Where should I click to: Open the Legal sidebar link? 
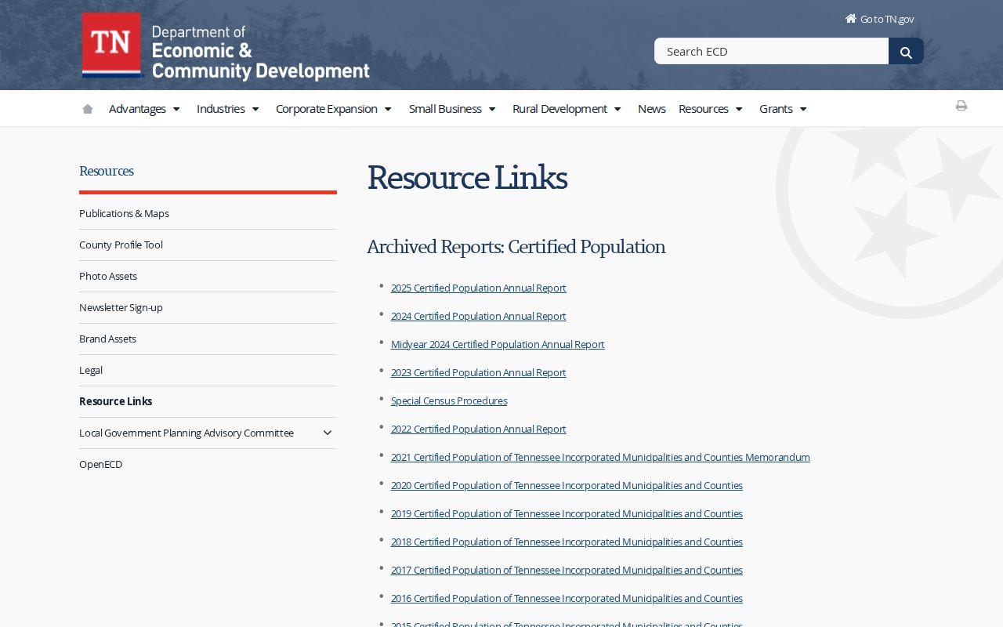click(91, 370)
